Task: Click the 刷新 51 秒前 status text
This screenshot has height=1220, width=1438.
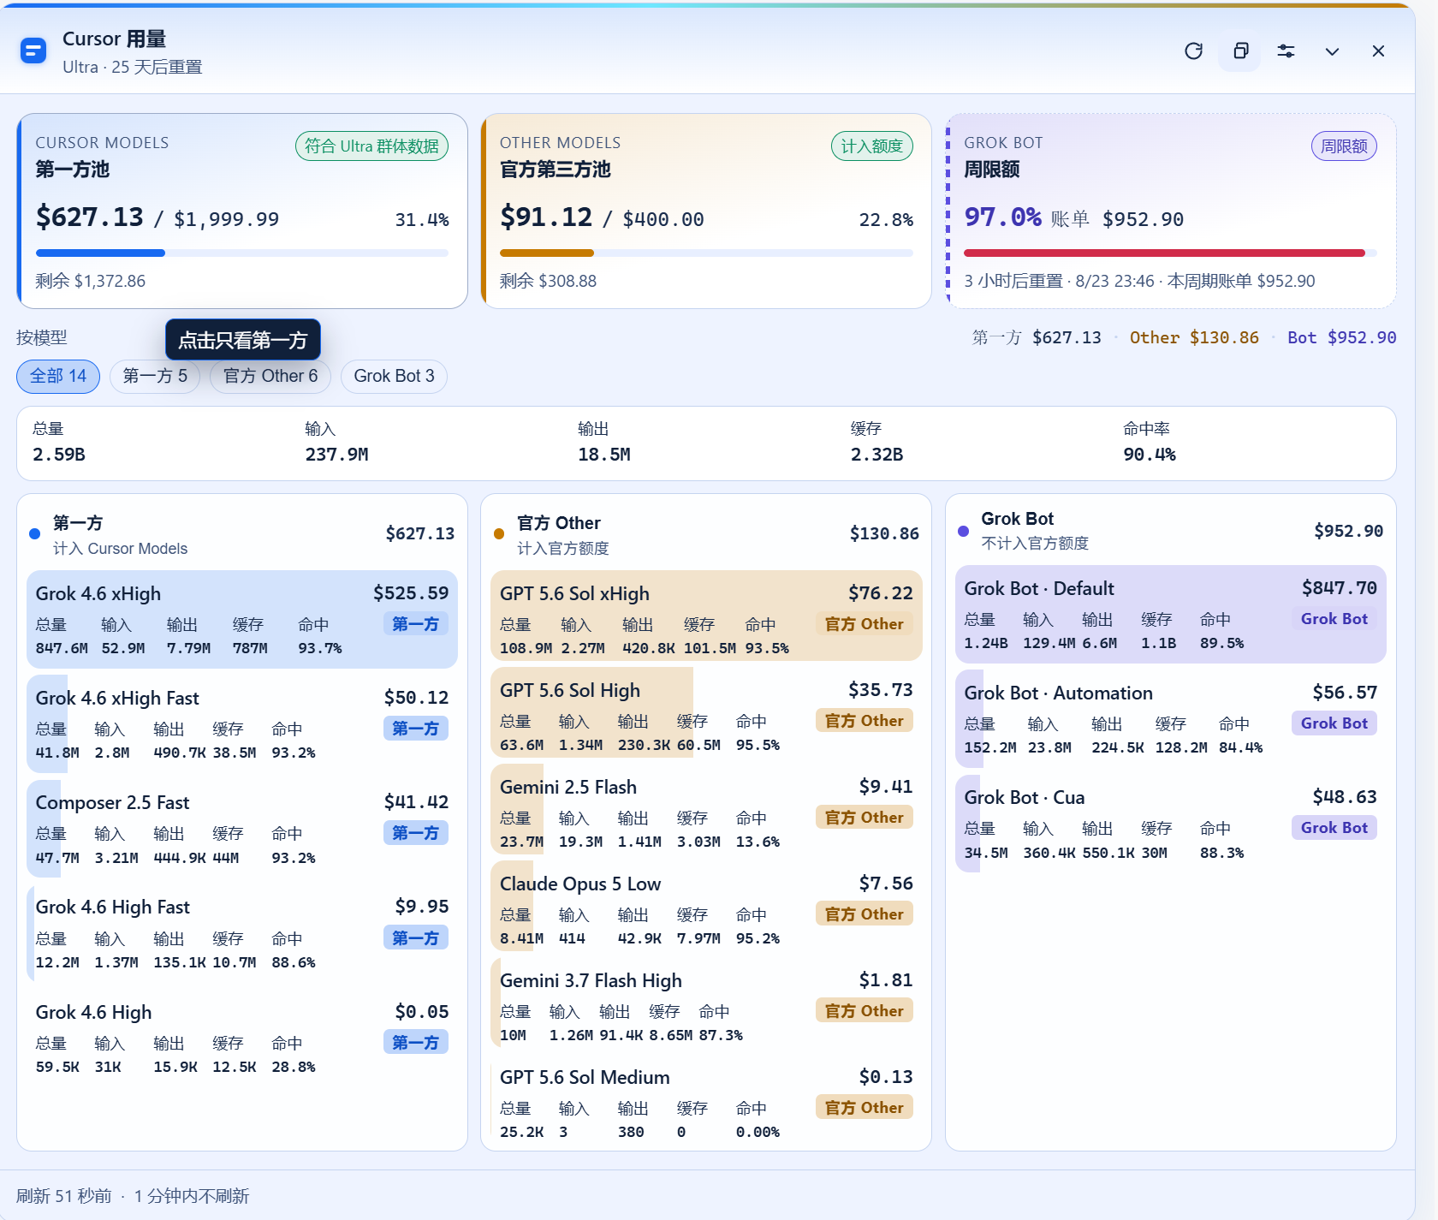Action: [x=64, y=1196]
